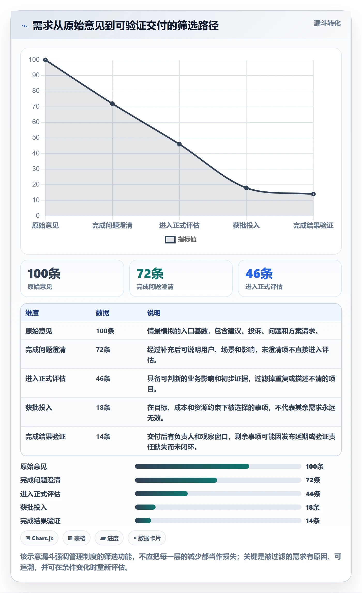
Task: Click the chart data point for 原始意见
Action: (x=45, y=60)
